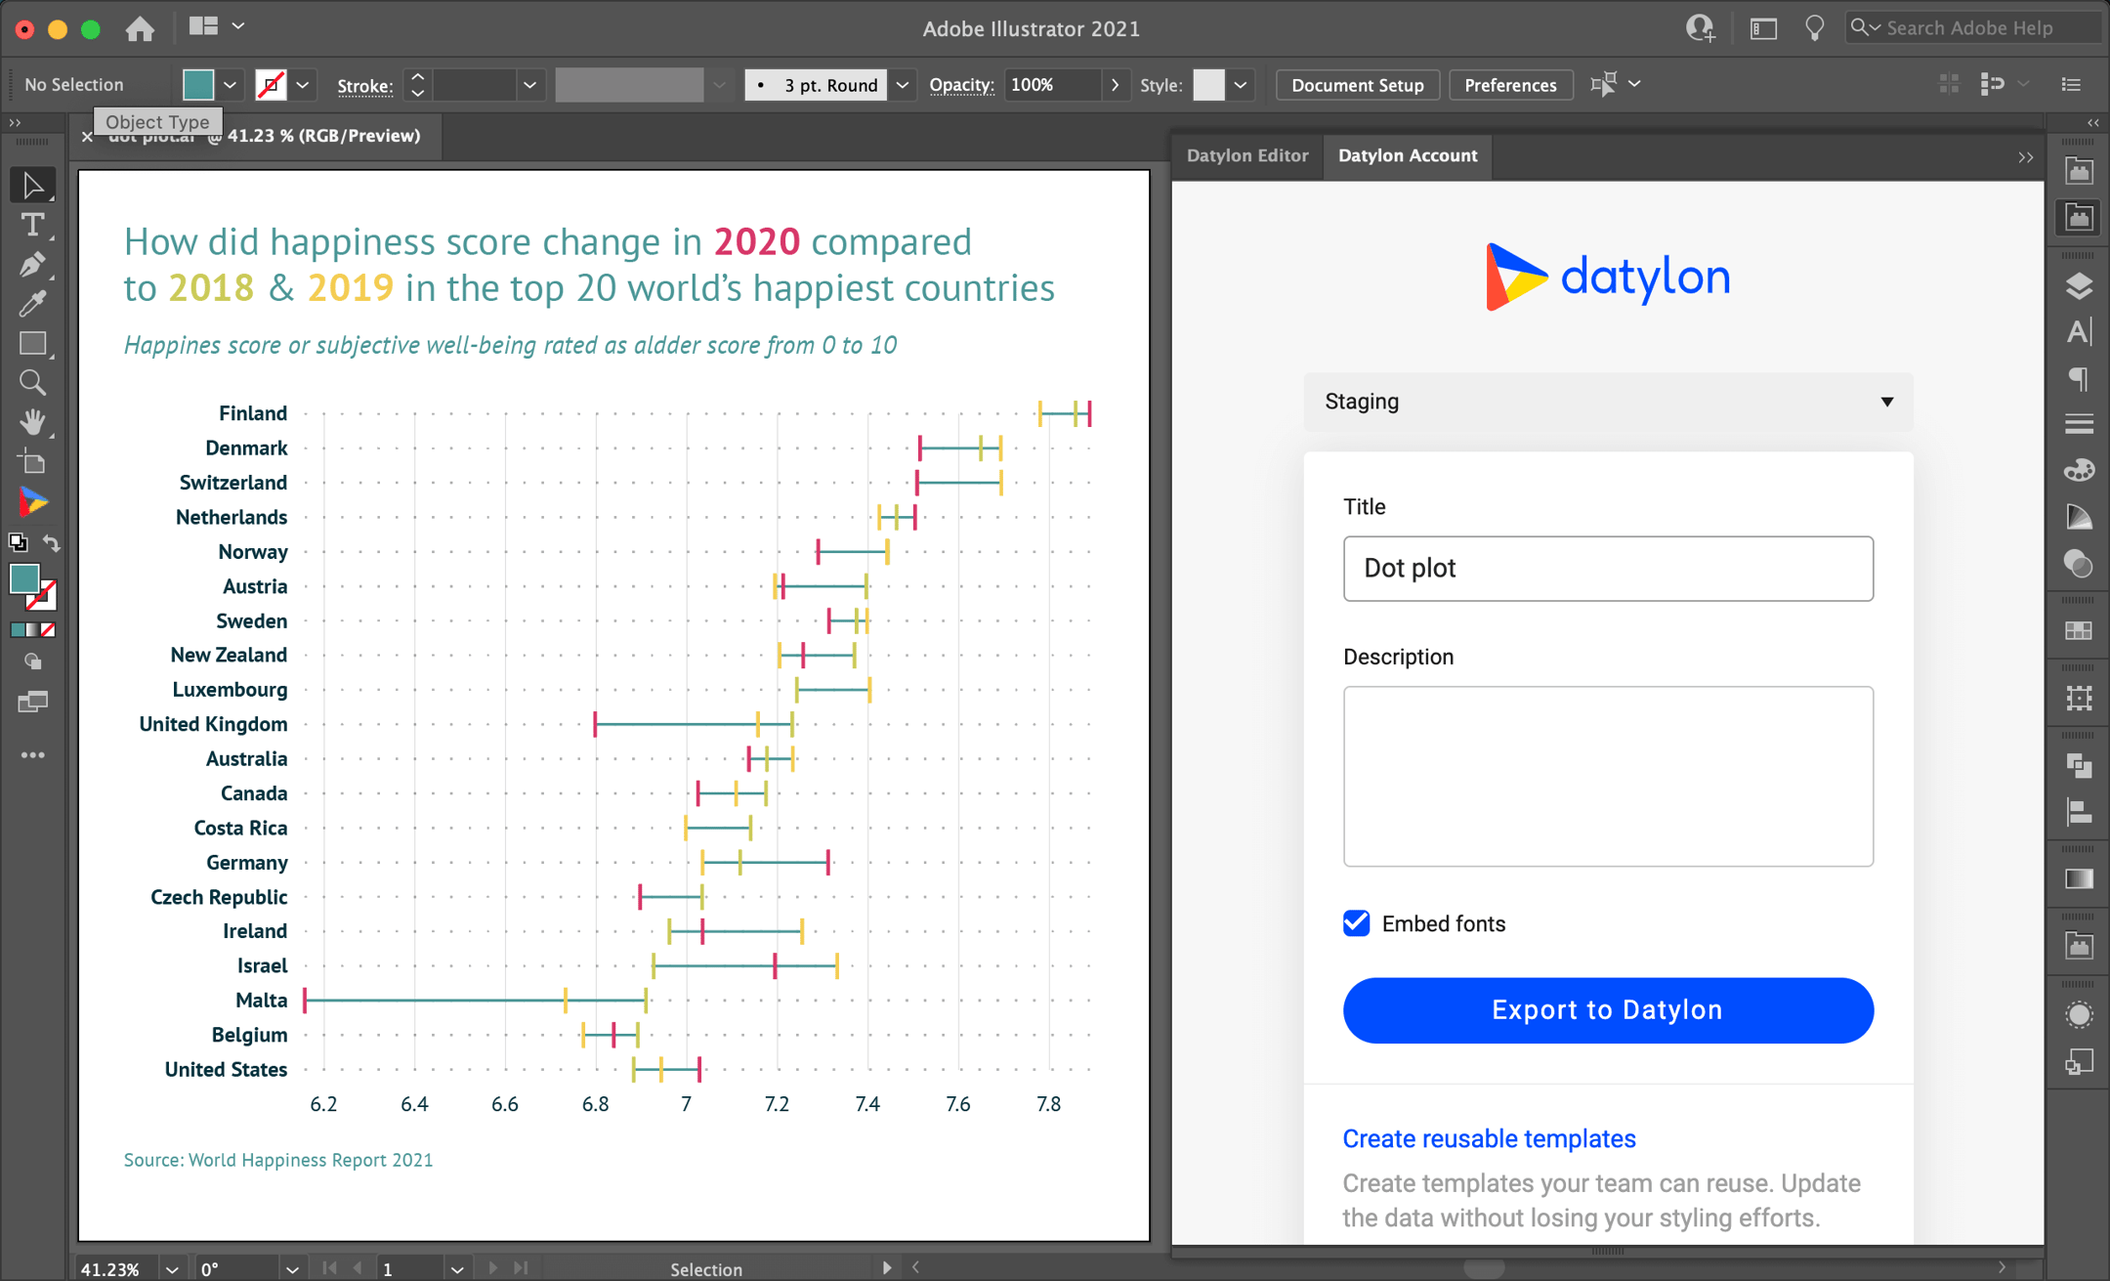Open the Layers panel icon
Screen dimensions: 2110x1281
coord(2079,285)
